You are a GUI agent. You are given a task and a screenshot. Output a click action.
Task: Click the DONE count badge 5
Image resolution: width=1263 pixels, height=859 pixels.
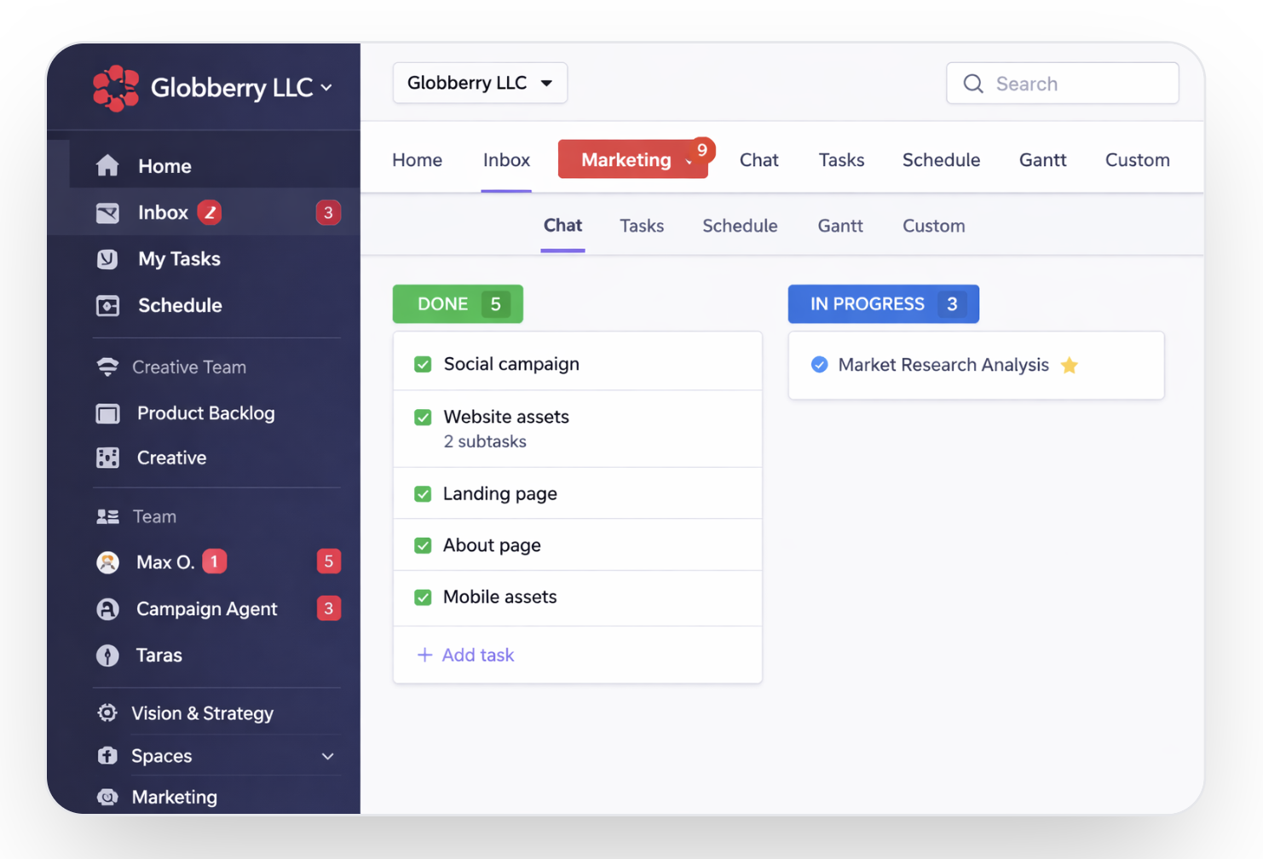[x=495, y=304]
